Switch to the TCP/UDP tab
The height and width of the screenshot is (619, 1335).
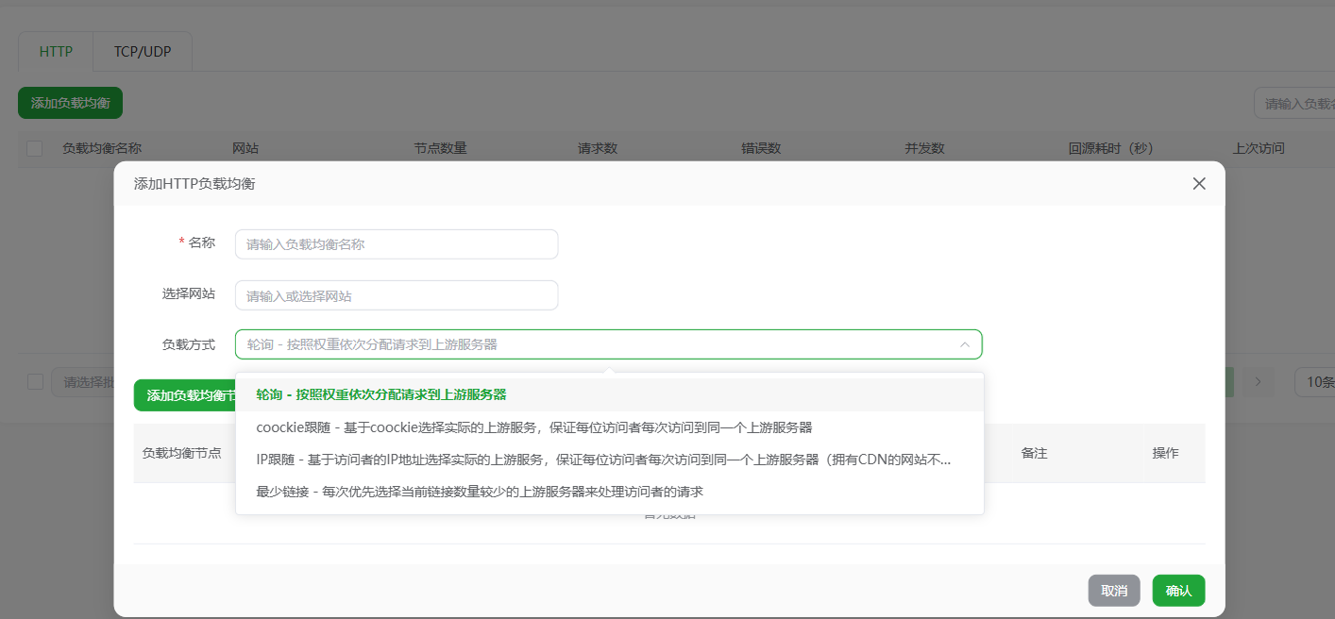click(x=142, y=52)
